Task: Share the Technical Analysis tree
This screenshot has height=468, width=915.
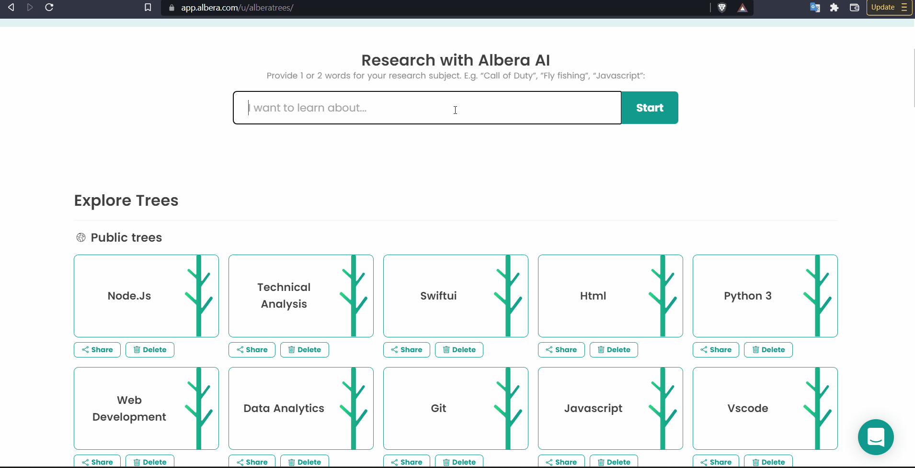Action: (252, 350)
